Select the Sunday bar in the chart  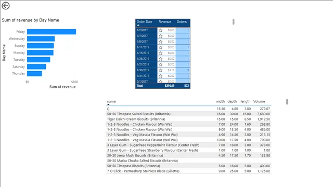coord(41,46)
